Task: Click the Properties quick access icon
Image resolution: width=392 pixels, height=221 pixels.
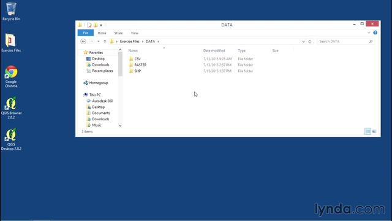Action: click(x=89, y=25)
